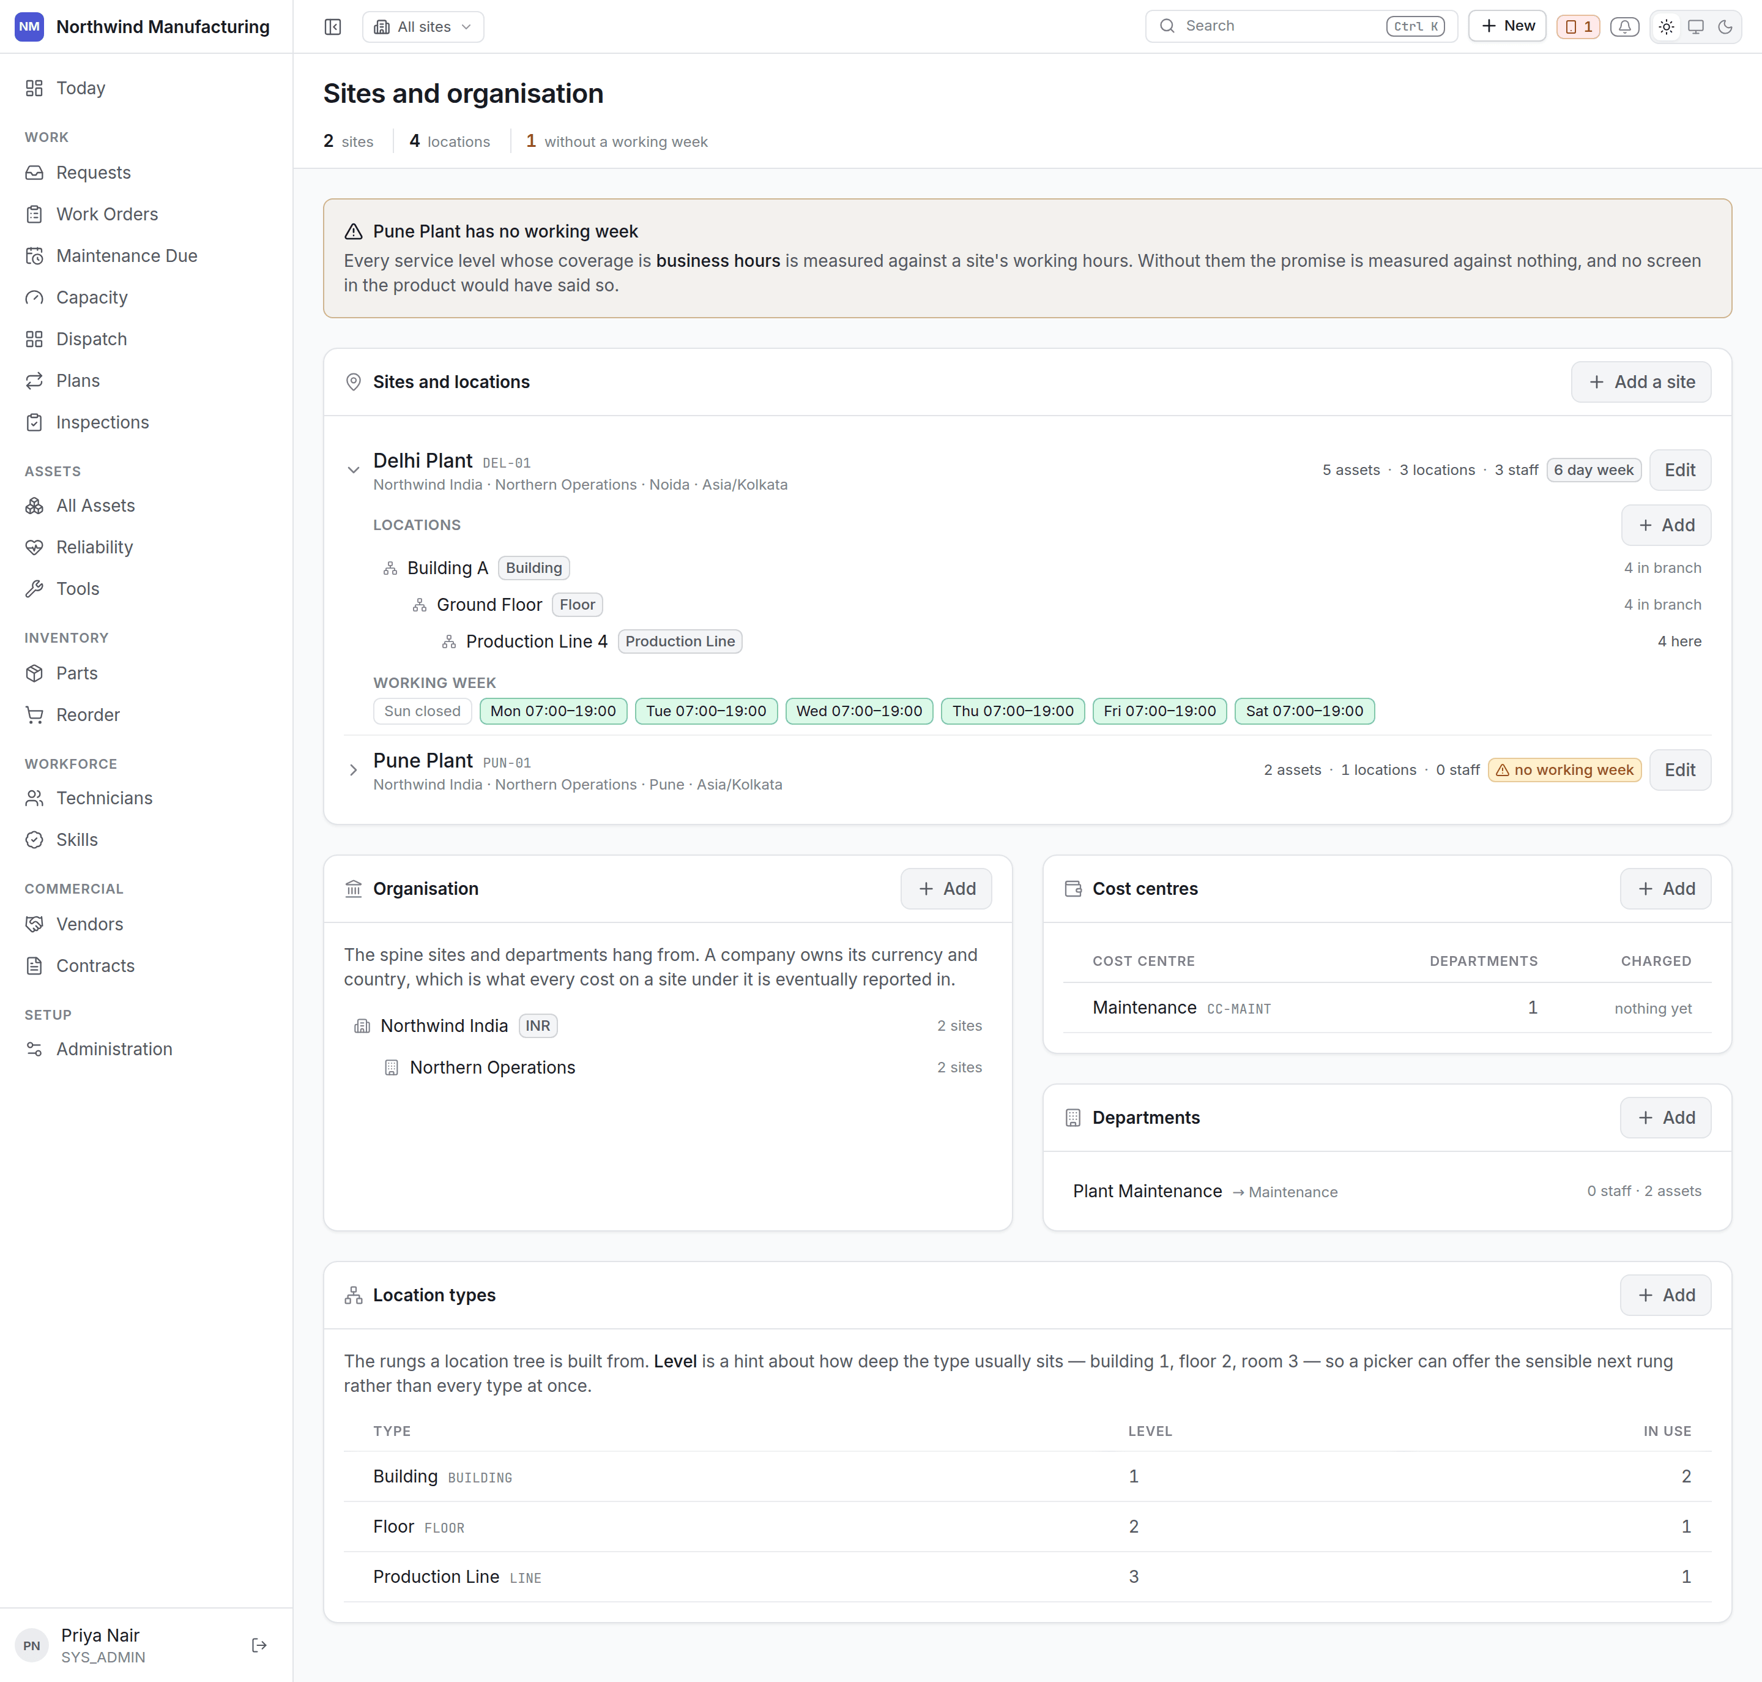This screenshot has height=1682, width=1762.
Task: Open the Dispatch page
Action: point(146,339)
